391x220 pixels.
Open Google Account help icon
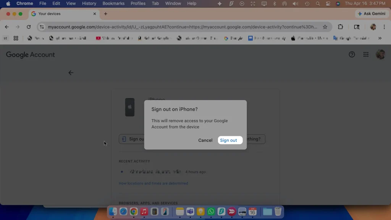tap(352, 54)
